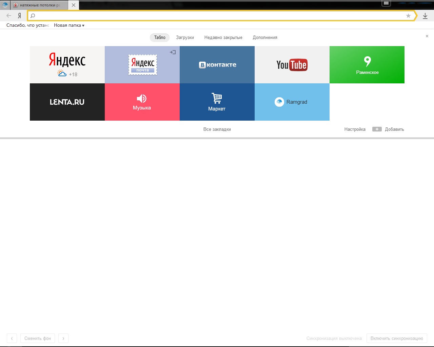The width and height of the screenshot is (434, 347).
Task: Open the Ramgrad tile
Action: click(x=292, y=102)
